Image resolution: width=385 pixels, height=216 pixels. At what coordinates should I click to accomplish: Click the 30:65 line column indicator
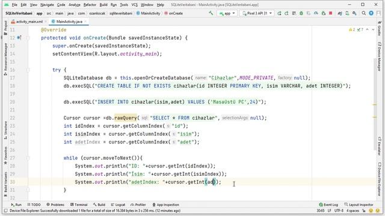coord(321,211)
